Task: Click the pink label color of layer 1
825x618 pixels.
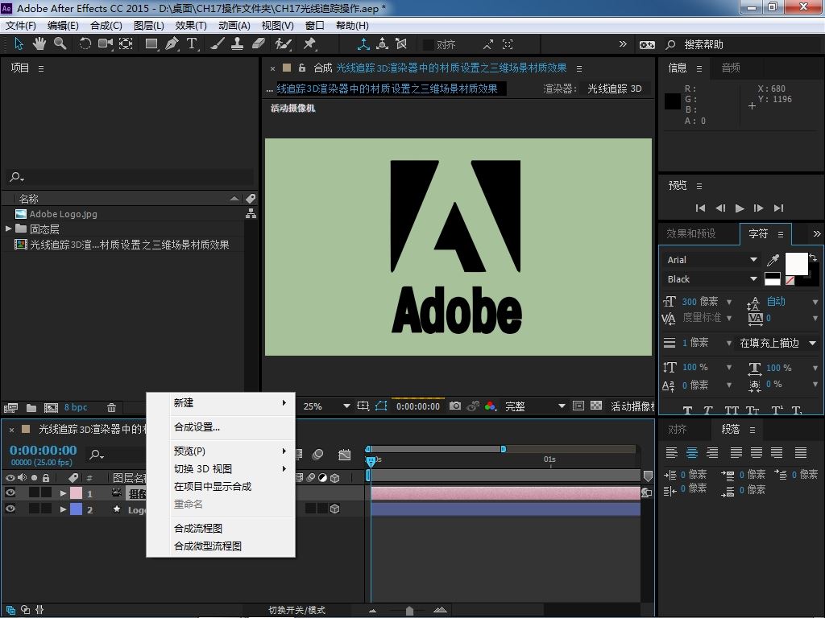Action: (x=77, y=493)
